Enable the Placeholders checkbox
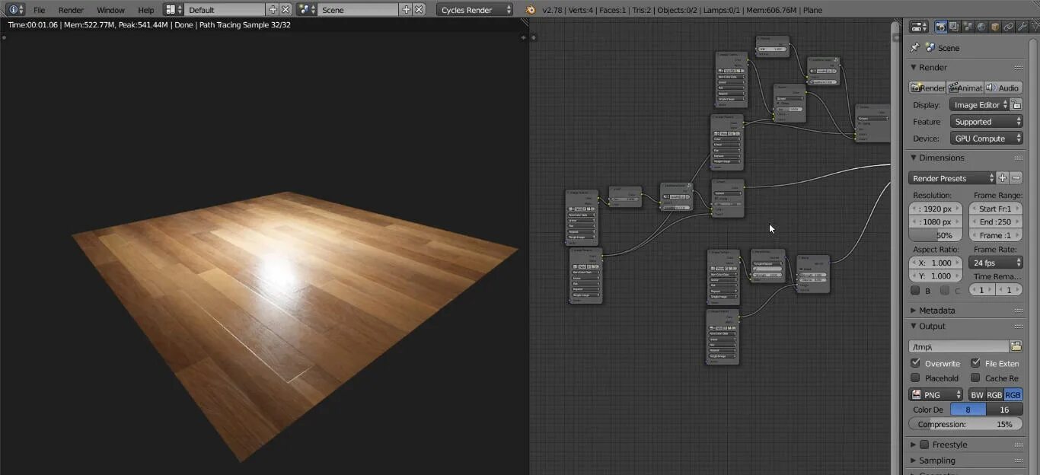This screenshot has height=475, width=1040. tap(915, 378)
